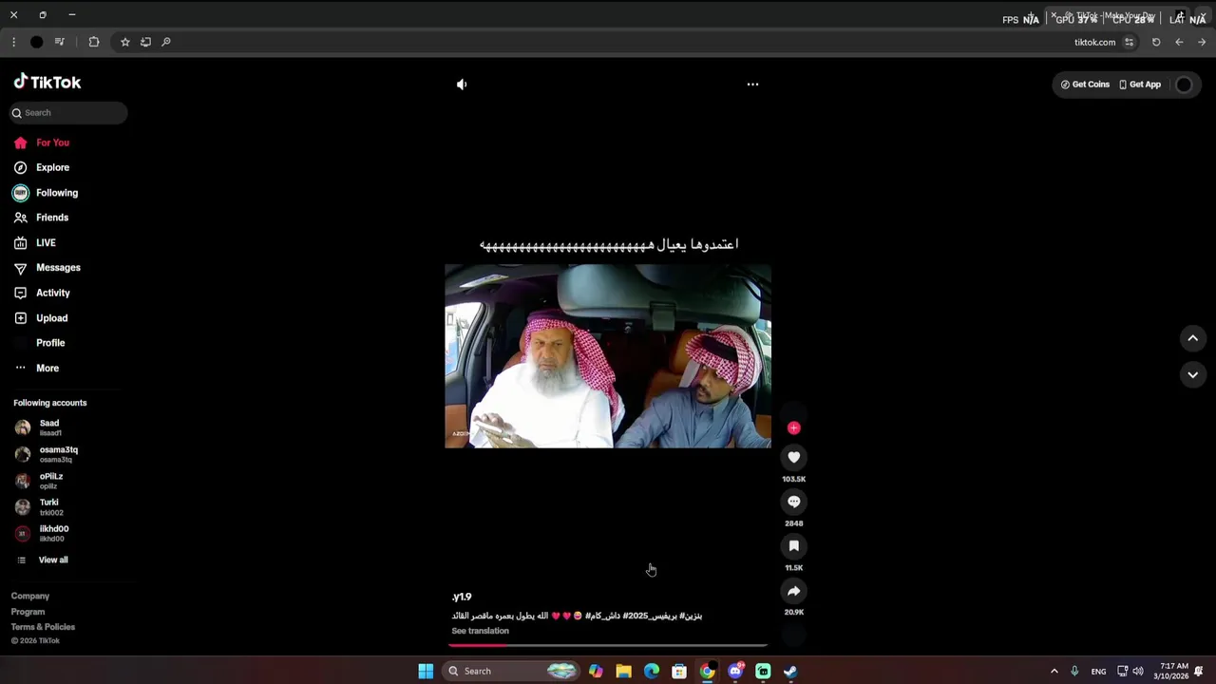Viewport: 1216px width, 684px height.
Task: Reload the page in the browser toolbar
Action: click(x=1156, y=42)
